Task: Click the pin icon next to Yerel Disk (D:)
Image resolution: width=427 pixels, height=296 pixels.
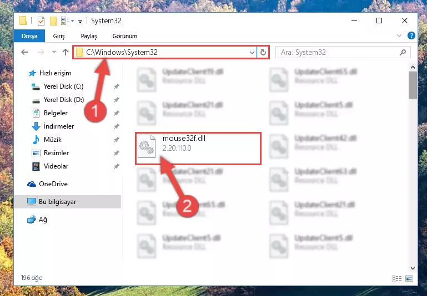Action: (116, 100)
